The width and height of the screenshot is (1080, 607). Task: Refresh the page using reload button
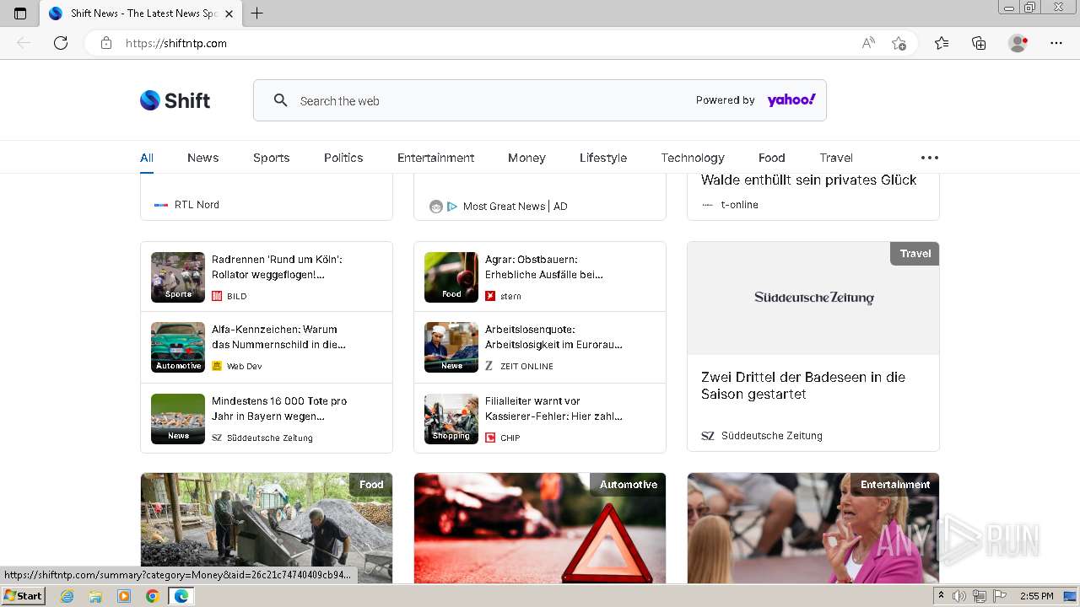[x=61, y=43]
